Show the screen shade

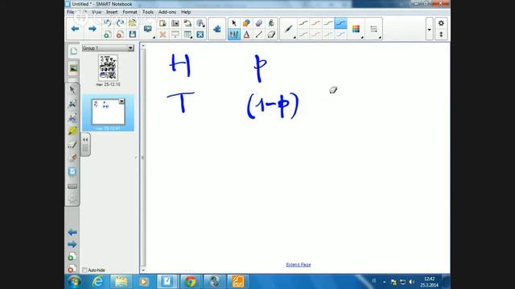(x=175, y=35)
